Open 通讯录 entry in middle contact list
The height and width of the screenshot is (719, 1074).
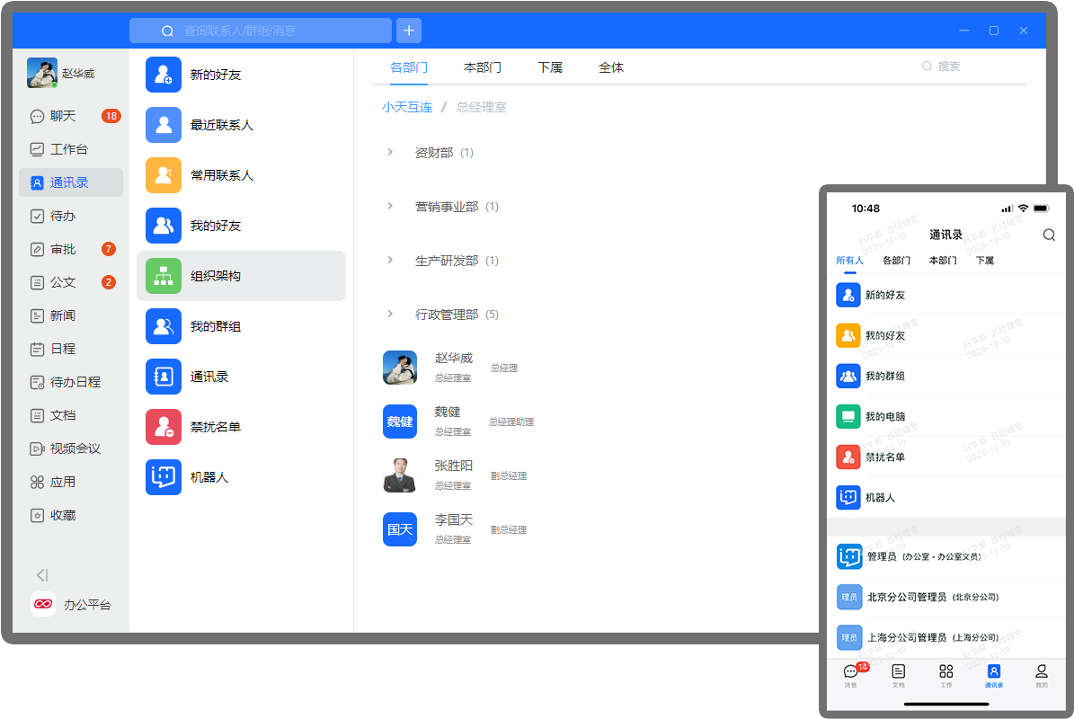[x=241, y=377]
